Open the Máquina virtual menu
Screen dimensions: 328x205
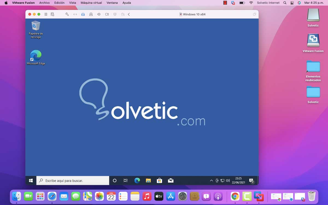click(91, 3)
